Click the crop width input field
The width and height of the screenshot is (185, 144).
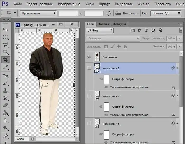tap(68, 13)
